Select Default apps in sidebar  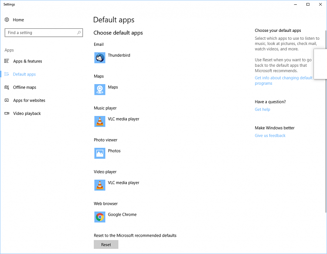point(24,75)
